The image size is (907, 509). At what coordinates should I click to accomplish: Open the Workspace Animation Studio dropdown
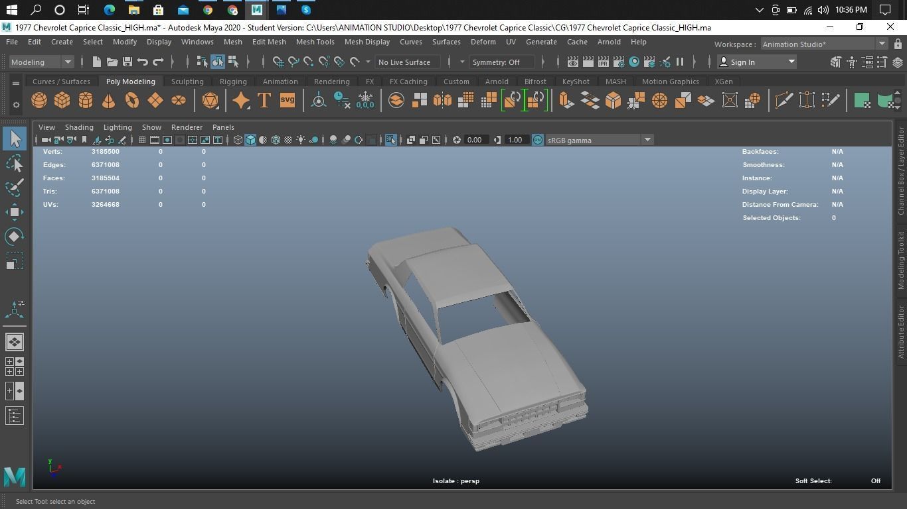pos(823,44)
